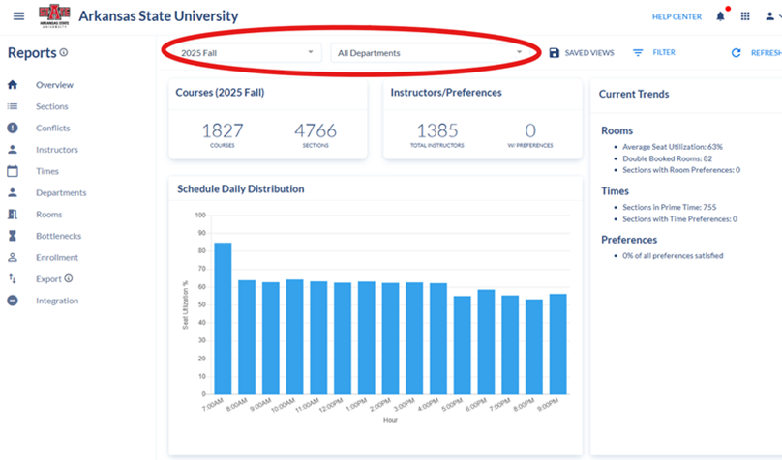Click the Conflicts alert icon

(13, 128)
